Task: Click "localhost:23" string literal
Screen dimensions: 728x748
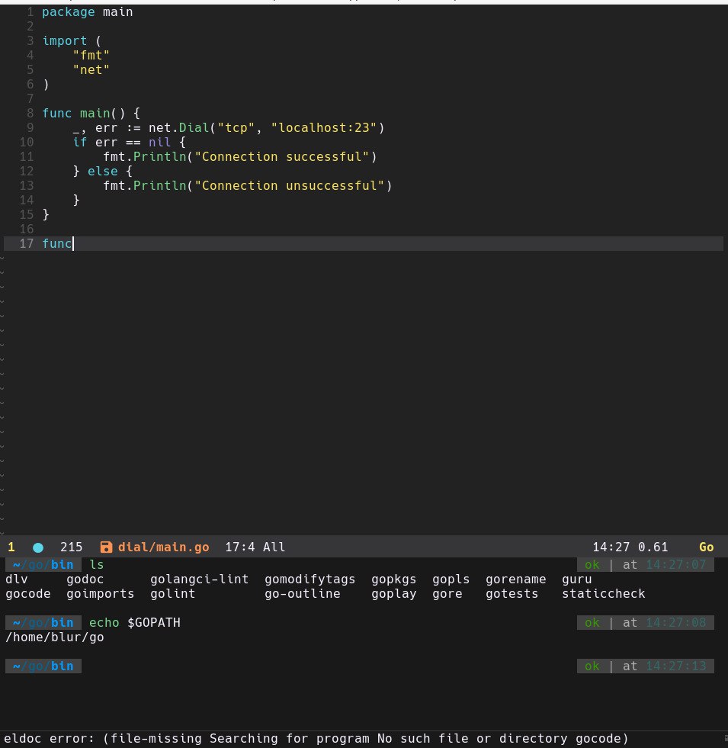Action: tap(324, 128)
